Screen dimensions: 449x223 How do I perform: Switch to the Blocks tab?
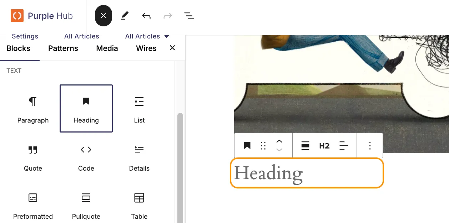pos(19,48)
